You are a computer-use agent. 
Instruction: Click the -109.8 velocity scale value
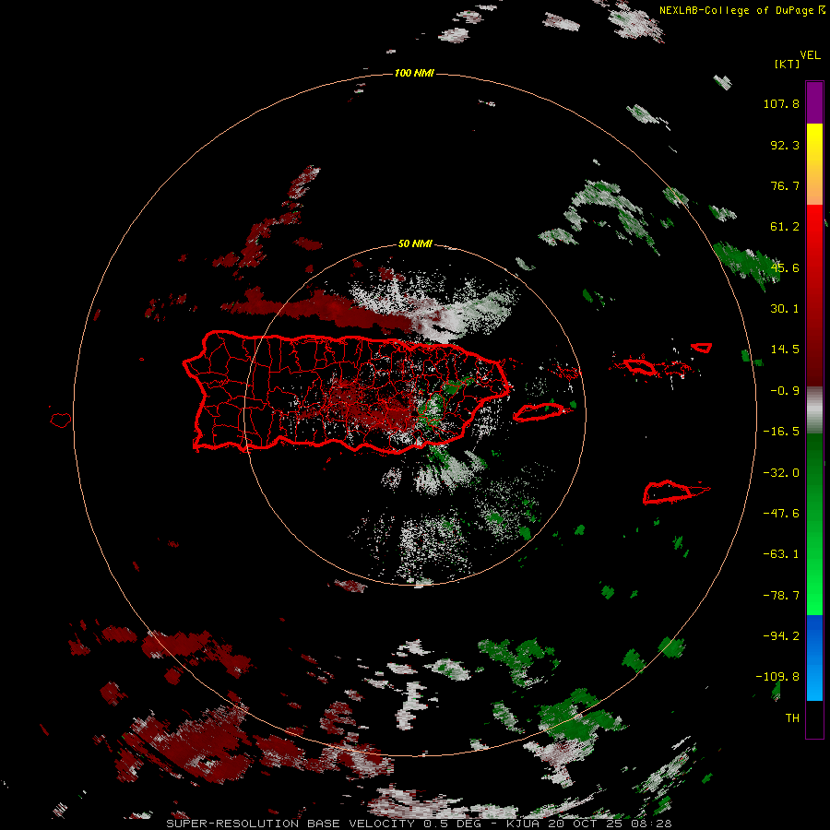(x=777, y=677)
